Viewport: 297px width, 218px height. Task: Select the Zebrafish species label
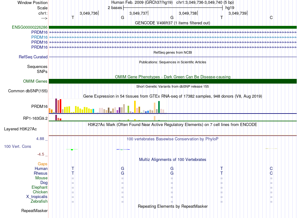pyautogui.click(x=39, y=201)
